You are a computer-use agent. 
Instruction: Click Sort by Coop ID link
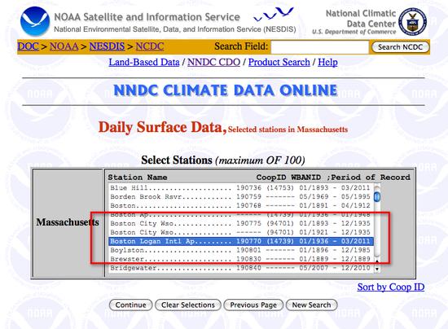[x=391, y=287]
